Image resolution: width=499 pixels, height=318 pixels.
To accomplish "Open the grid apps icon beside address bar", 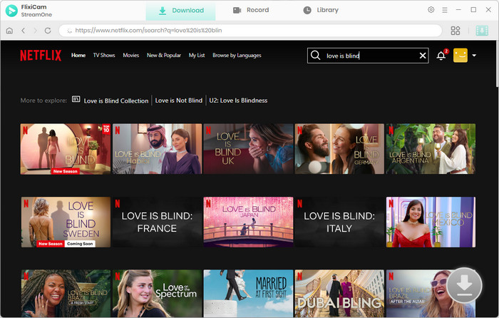I will click(x=456, y=31).
